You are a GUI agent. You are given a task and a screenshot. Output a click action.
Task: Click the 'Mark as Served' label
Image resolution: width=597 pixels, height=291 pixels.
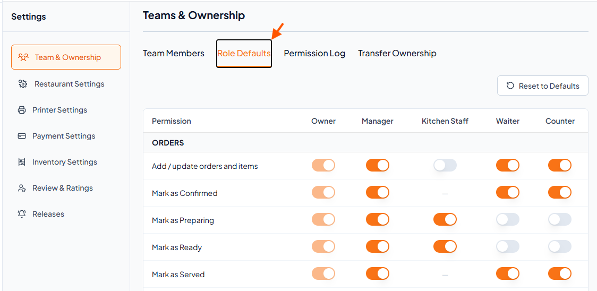pos(178,274)
